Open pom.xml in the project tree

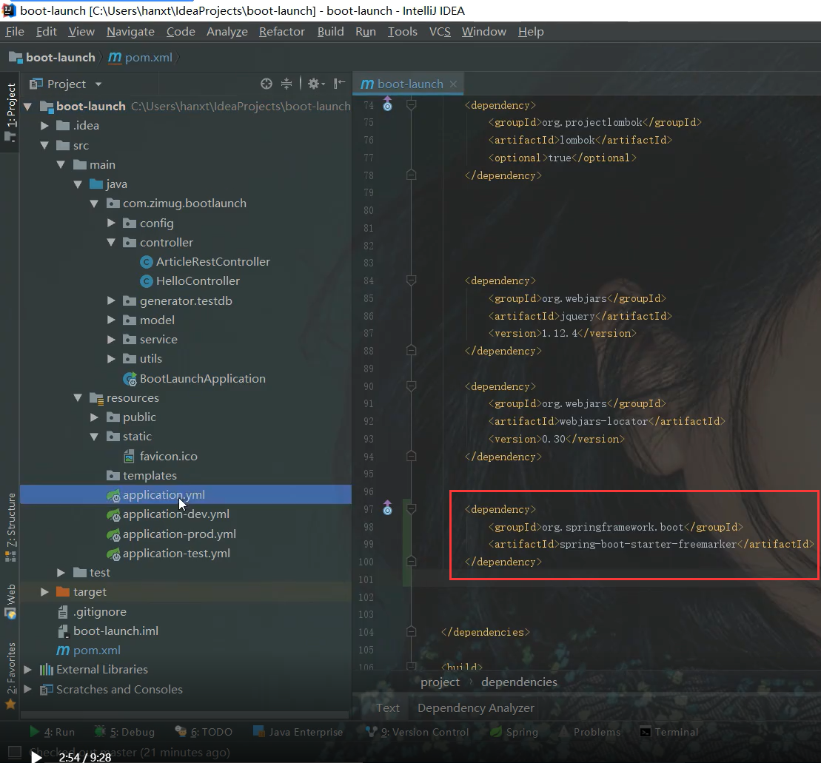coord(96,651)
